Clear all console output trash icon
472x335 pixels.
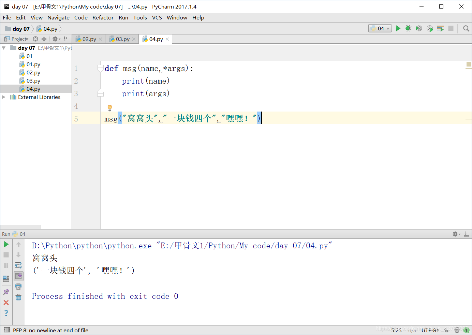(x=18, y=297)
